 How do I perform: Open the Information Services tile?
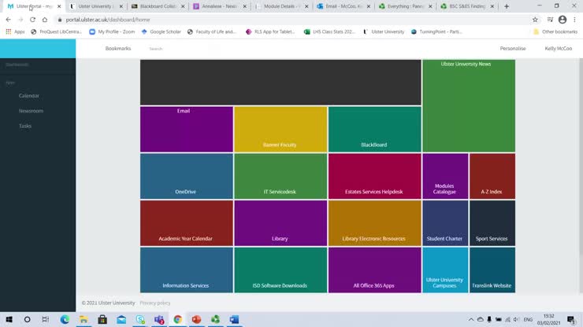tap(187, 270)
